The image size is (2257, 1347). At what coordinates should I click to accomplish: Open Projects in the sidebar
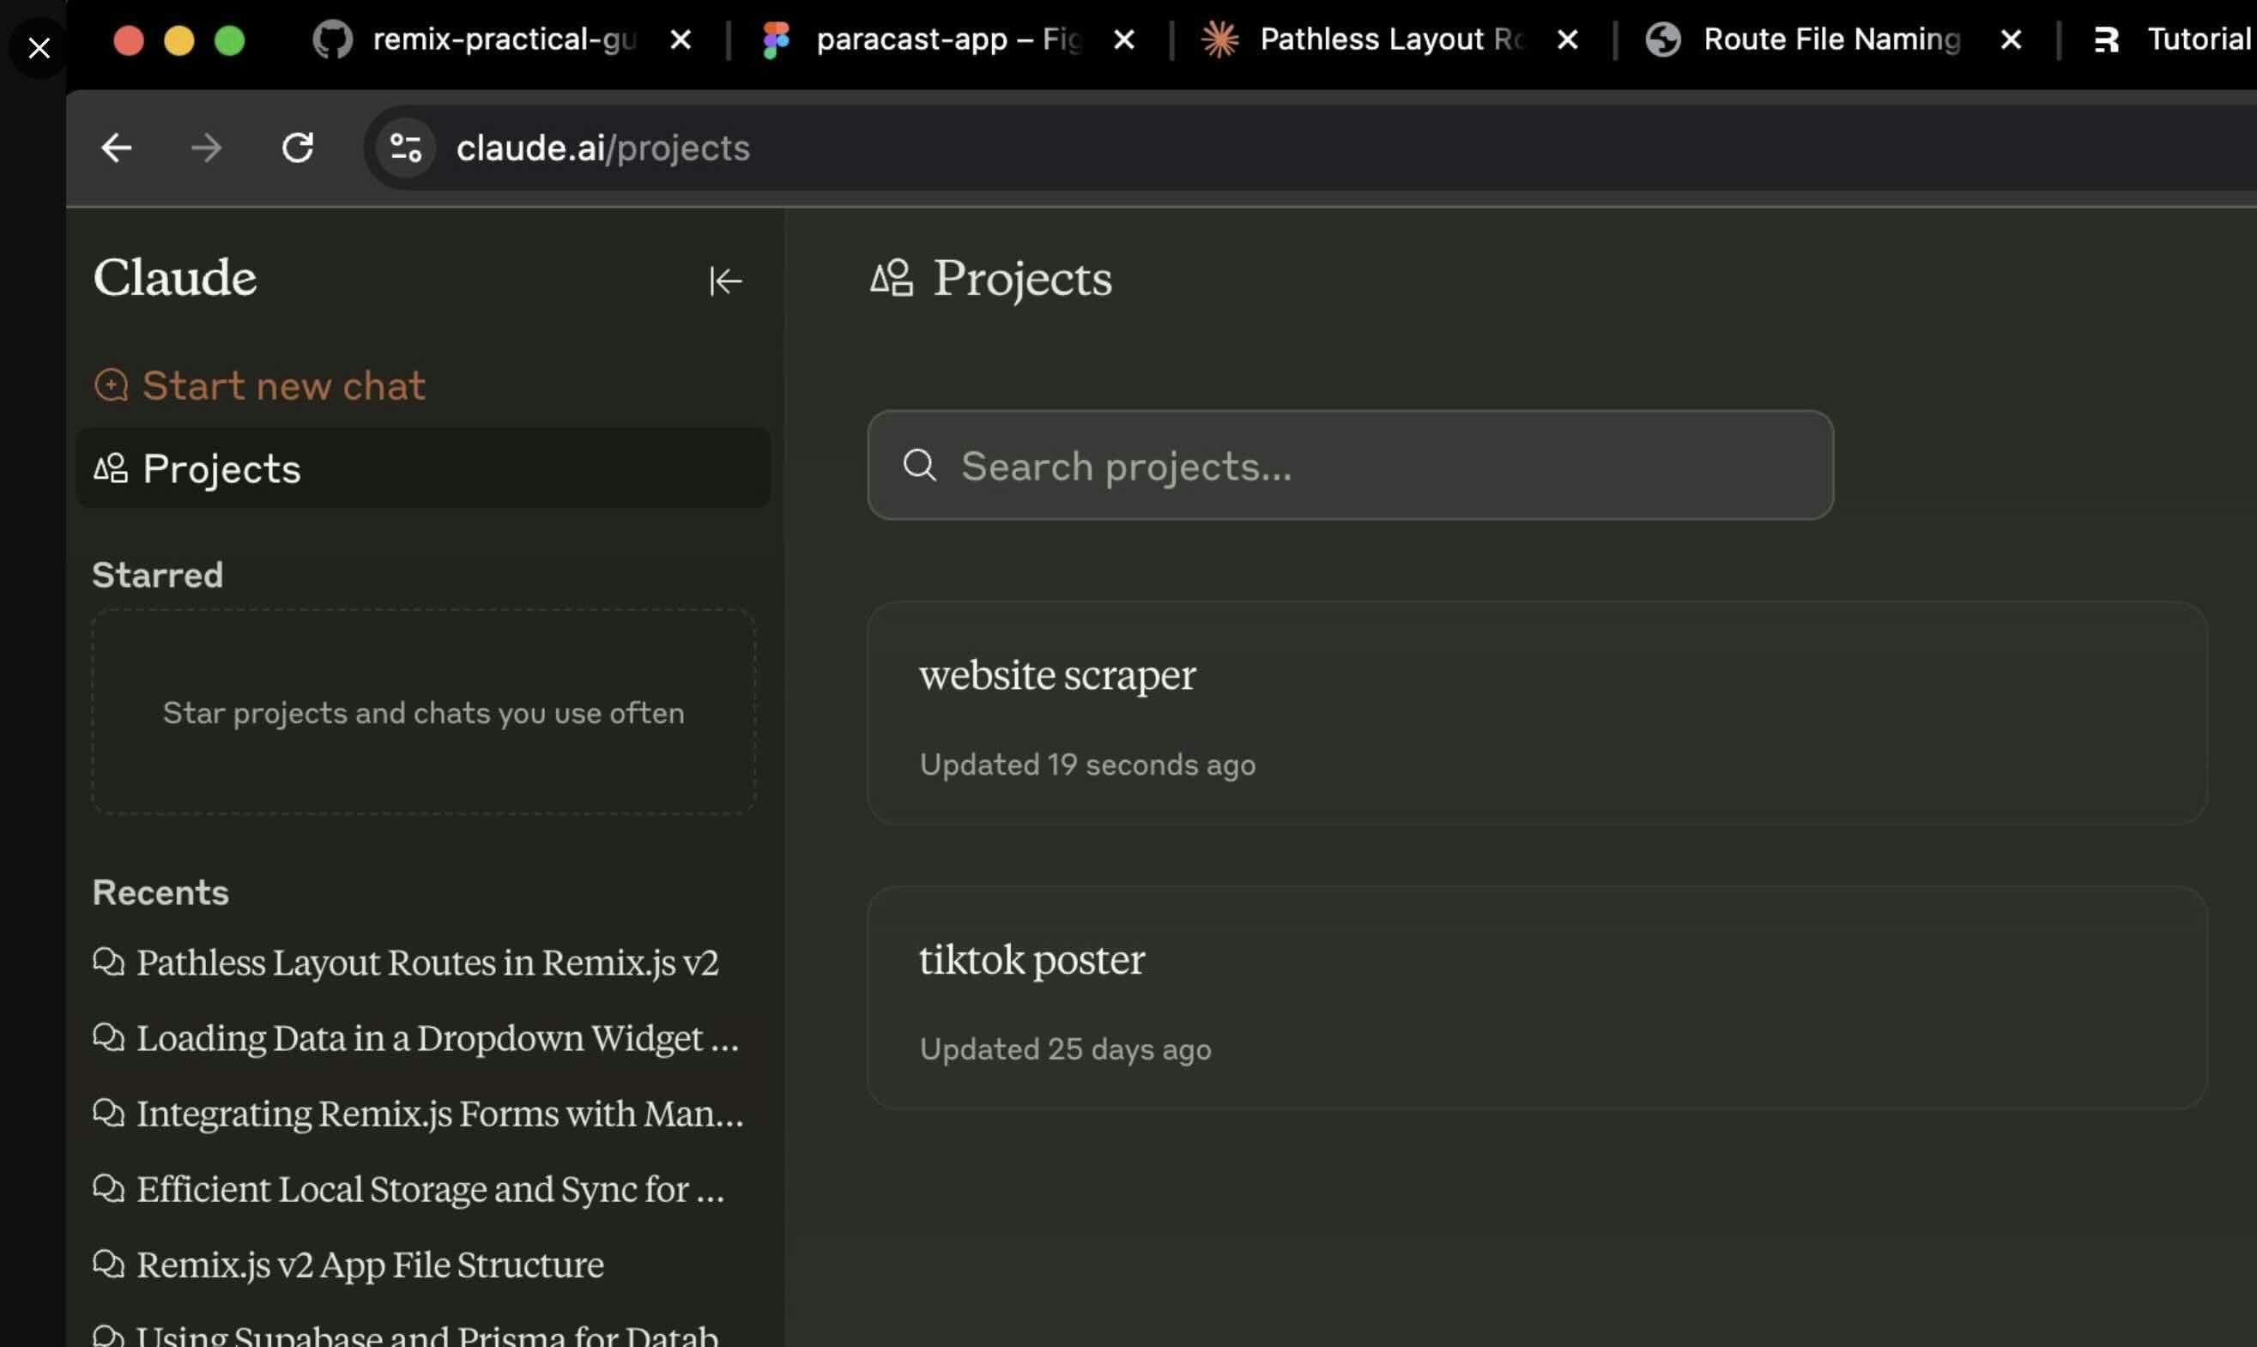tap(221, 469)
